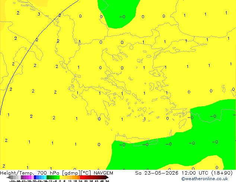Screen dimensions: 236x182
Task: Click the right dark arrow tip of legend
Action: [108, 178]
